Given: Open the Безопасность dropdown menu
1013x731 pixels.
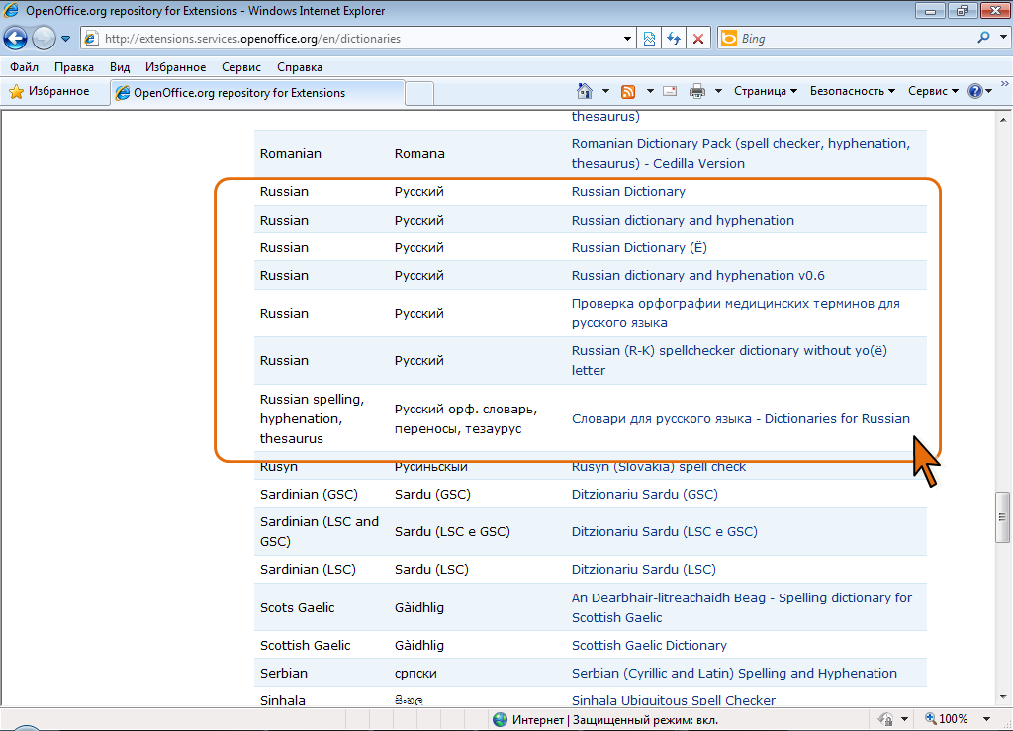Looking at the screenshot, I should [852, 91].
